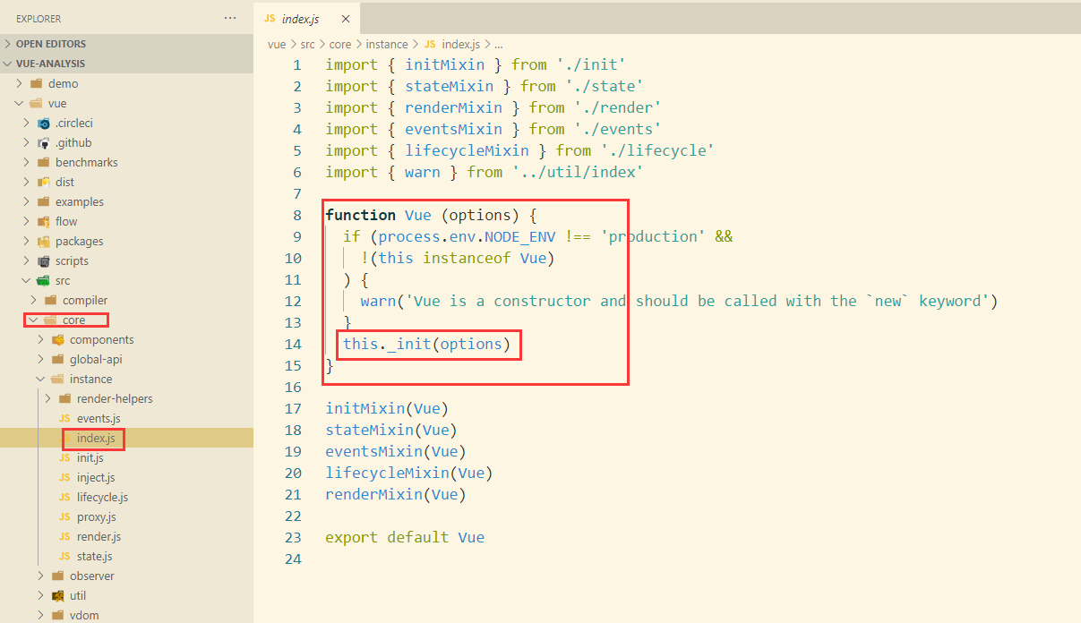Viewport: 1081px width, 623px height.
Task: Click the .github folder icon
Action: click(x=43, y=142)
